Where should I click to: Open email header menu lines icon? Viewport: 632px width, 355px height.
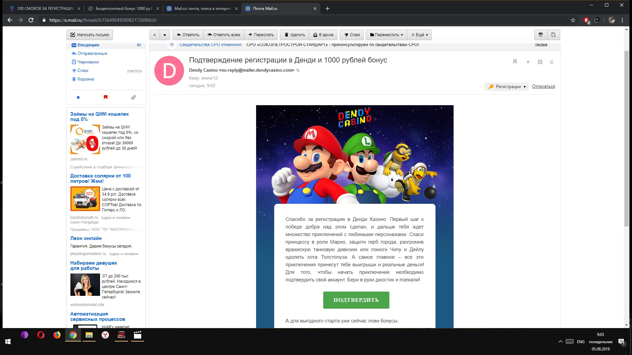[x=551, y=62]
